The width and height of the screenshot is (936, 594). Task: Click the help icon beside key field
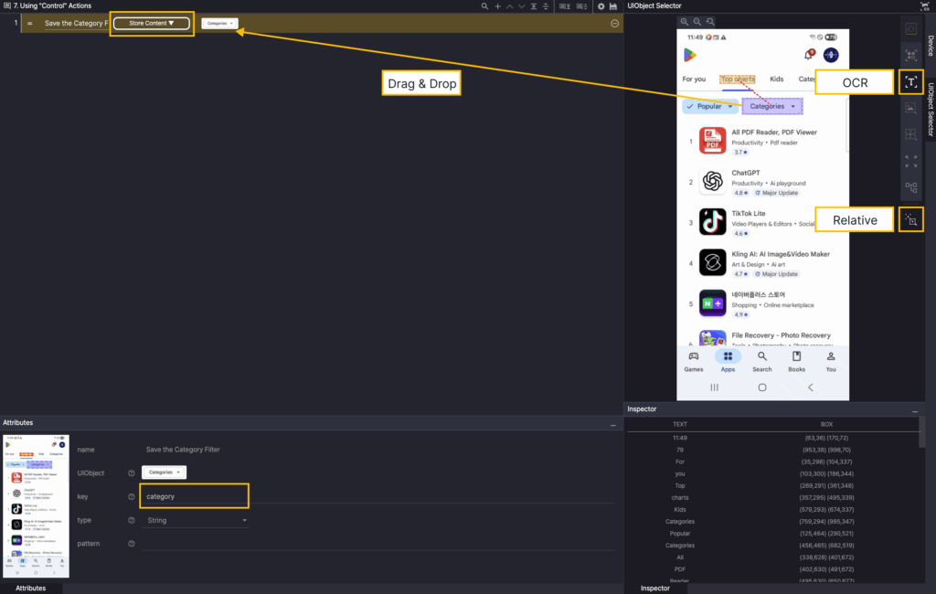(132, 496)
